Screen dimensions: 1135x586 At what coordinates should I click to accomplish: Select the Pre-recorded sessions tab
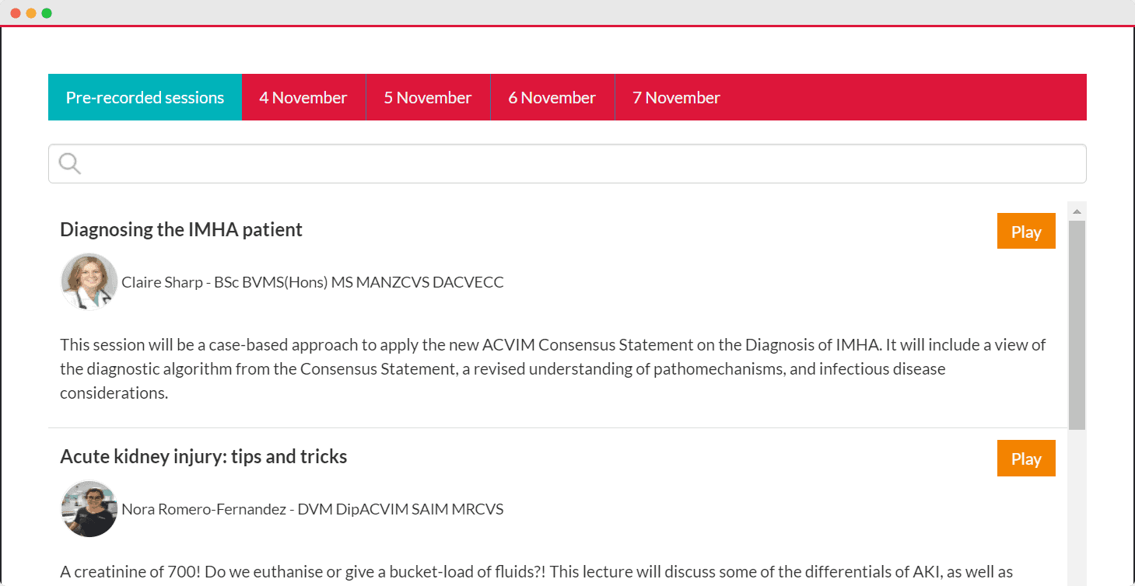[x=145, y=98]
